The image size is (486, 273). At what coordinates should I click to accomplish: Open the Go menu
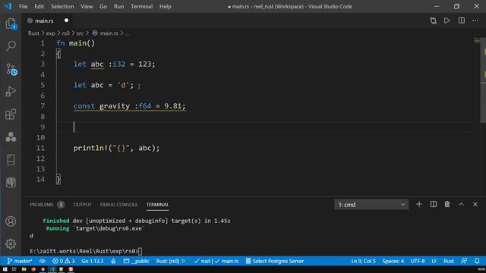tap(103, 6)
